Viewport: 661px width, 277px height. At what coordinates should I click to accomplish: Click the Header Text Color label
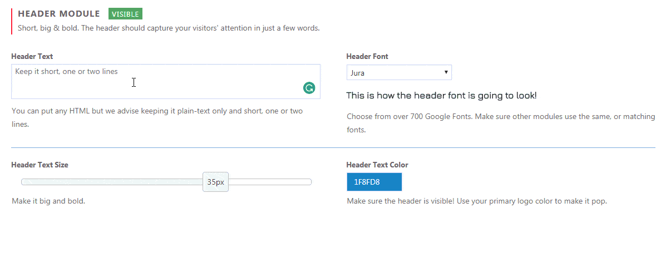click(377, 165)
